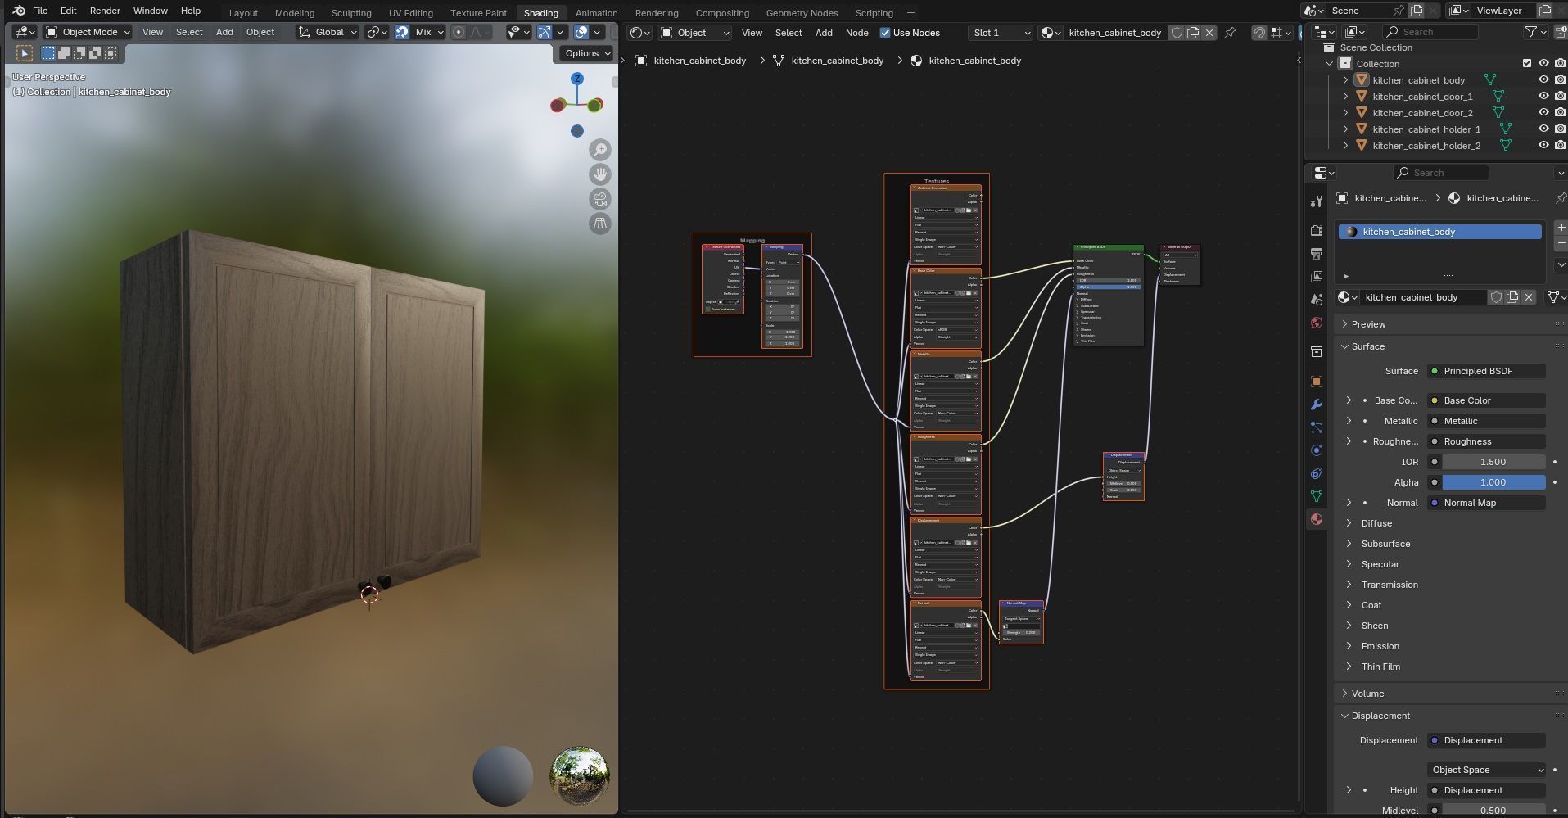
Task: Click the outliner filter funnel icon
Action: pos(1530,32)
